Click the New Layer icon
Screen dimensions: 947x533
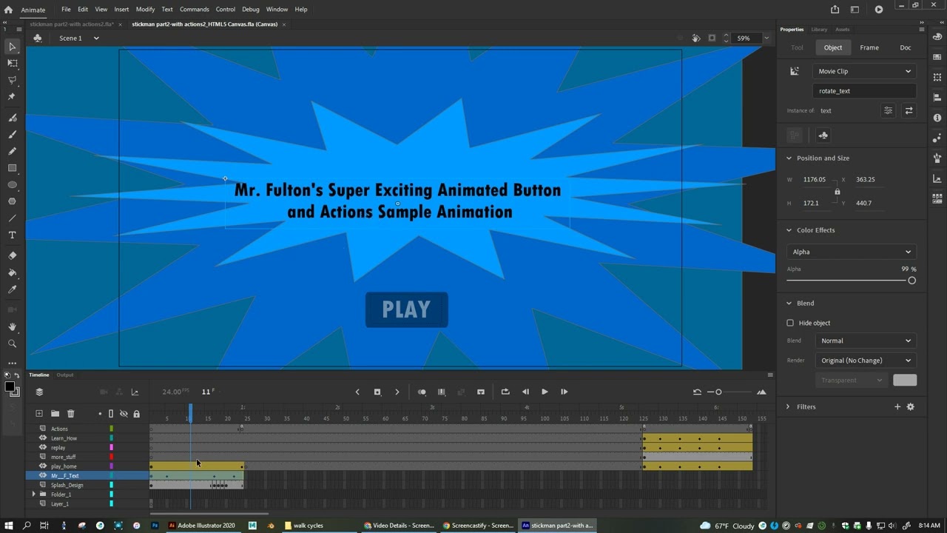coord(39,414)
